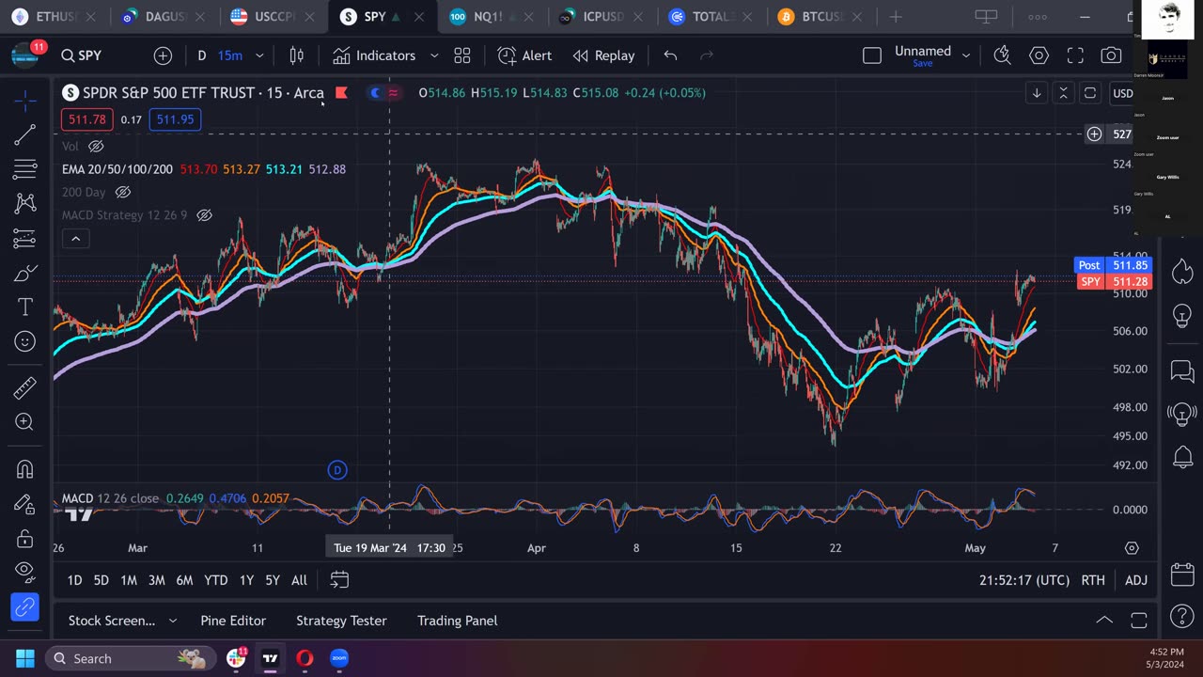Open the Unnamed layout dropdown arrow
This screenshot has height=677, width=1203.
pos(966,55)
